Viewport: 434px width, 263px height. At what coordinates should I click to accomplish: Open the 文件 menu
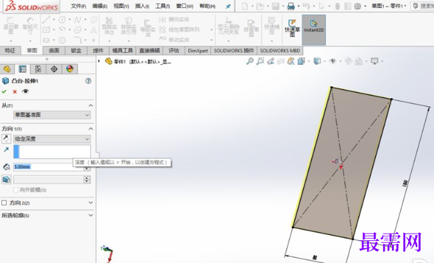click(x=78, y=6)
